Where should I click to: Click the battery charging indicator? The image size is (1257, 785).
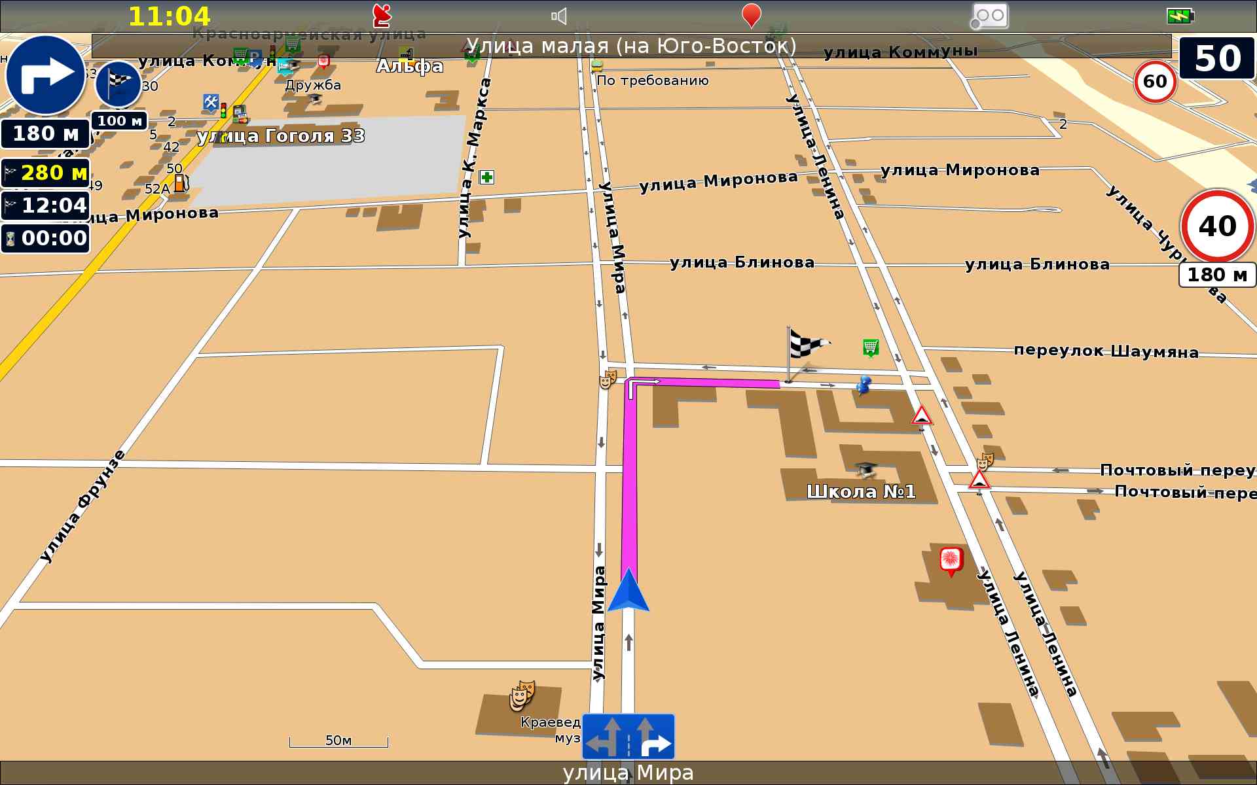(x=1180, y=16)
